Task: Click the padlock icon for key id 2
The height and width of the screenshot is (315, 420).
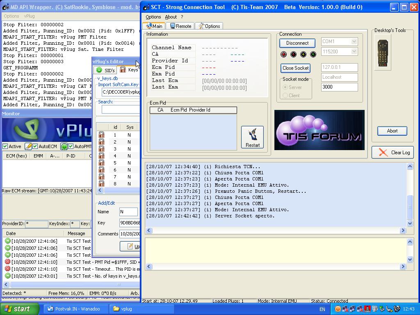Action: click(102, 142)
